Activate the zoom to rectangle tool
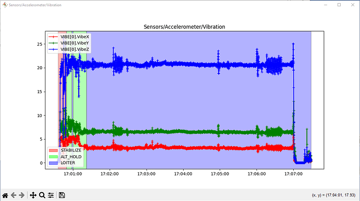This screenshot has height=201, width=360. tap(42, 195)
